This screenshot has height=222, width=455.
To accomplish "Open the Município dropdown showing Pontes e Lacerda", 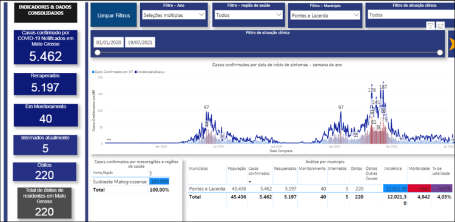I will click(x=325, y=16).
